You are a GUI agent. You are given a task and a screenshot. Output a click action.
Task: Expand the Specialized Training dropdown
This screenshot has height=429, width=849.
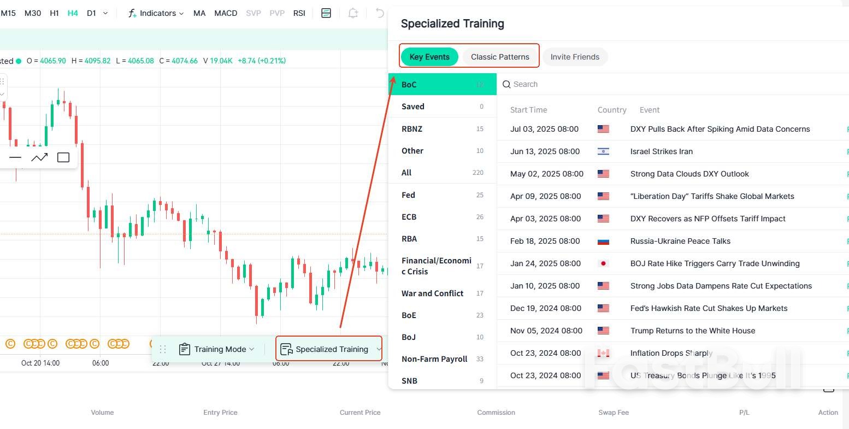click(x=379, y=349)
